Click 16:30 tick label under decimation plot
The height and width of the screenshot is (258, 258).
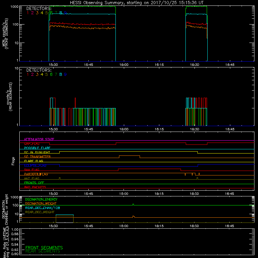(194, 226)
